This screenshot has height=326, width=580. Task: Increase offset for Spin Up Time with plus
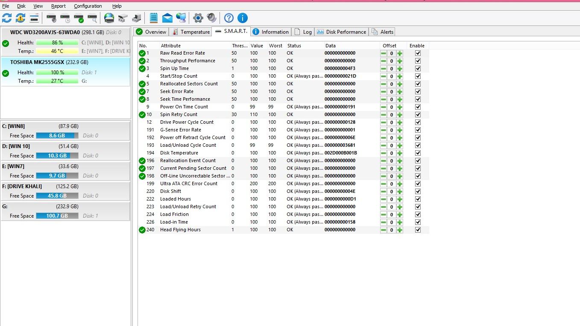(x=400, y=69)
